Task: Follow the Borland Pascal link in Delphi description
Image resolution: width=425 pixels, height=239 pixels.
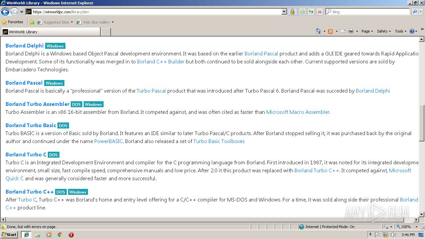Action: click(261, 53)
